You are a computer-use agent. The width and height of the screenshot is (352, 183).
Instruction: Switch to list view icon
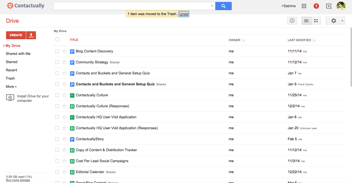306,21
